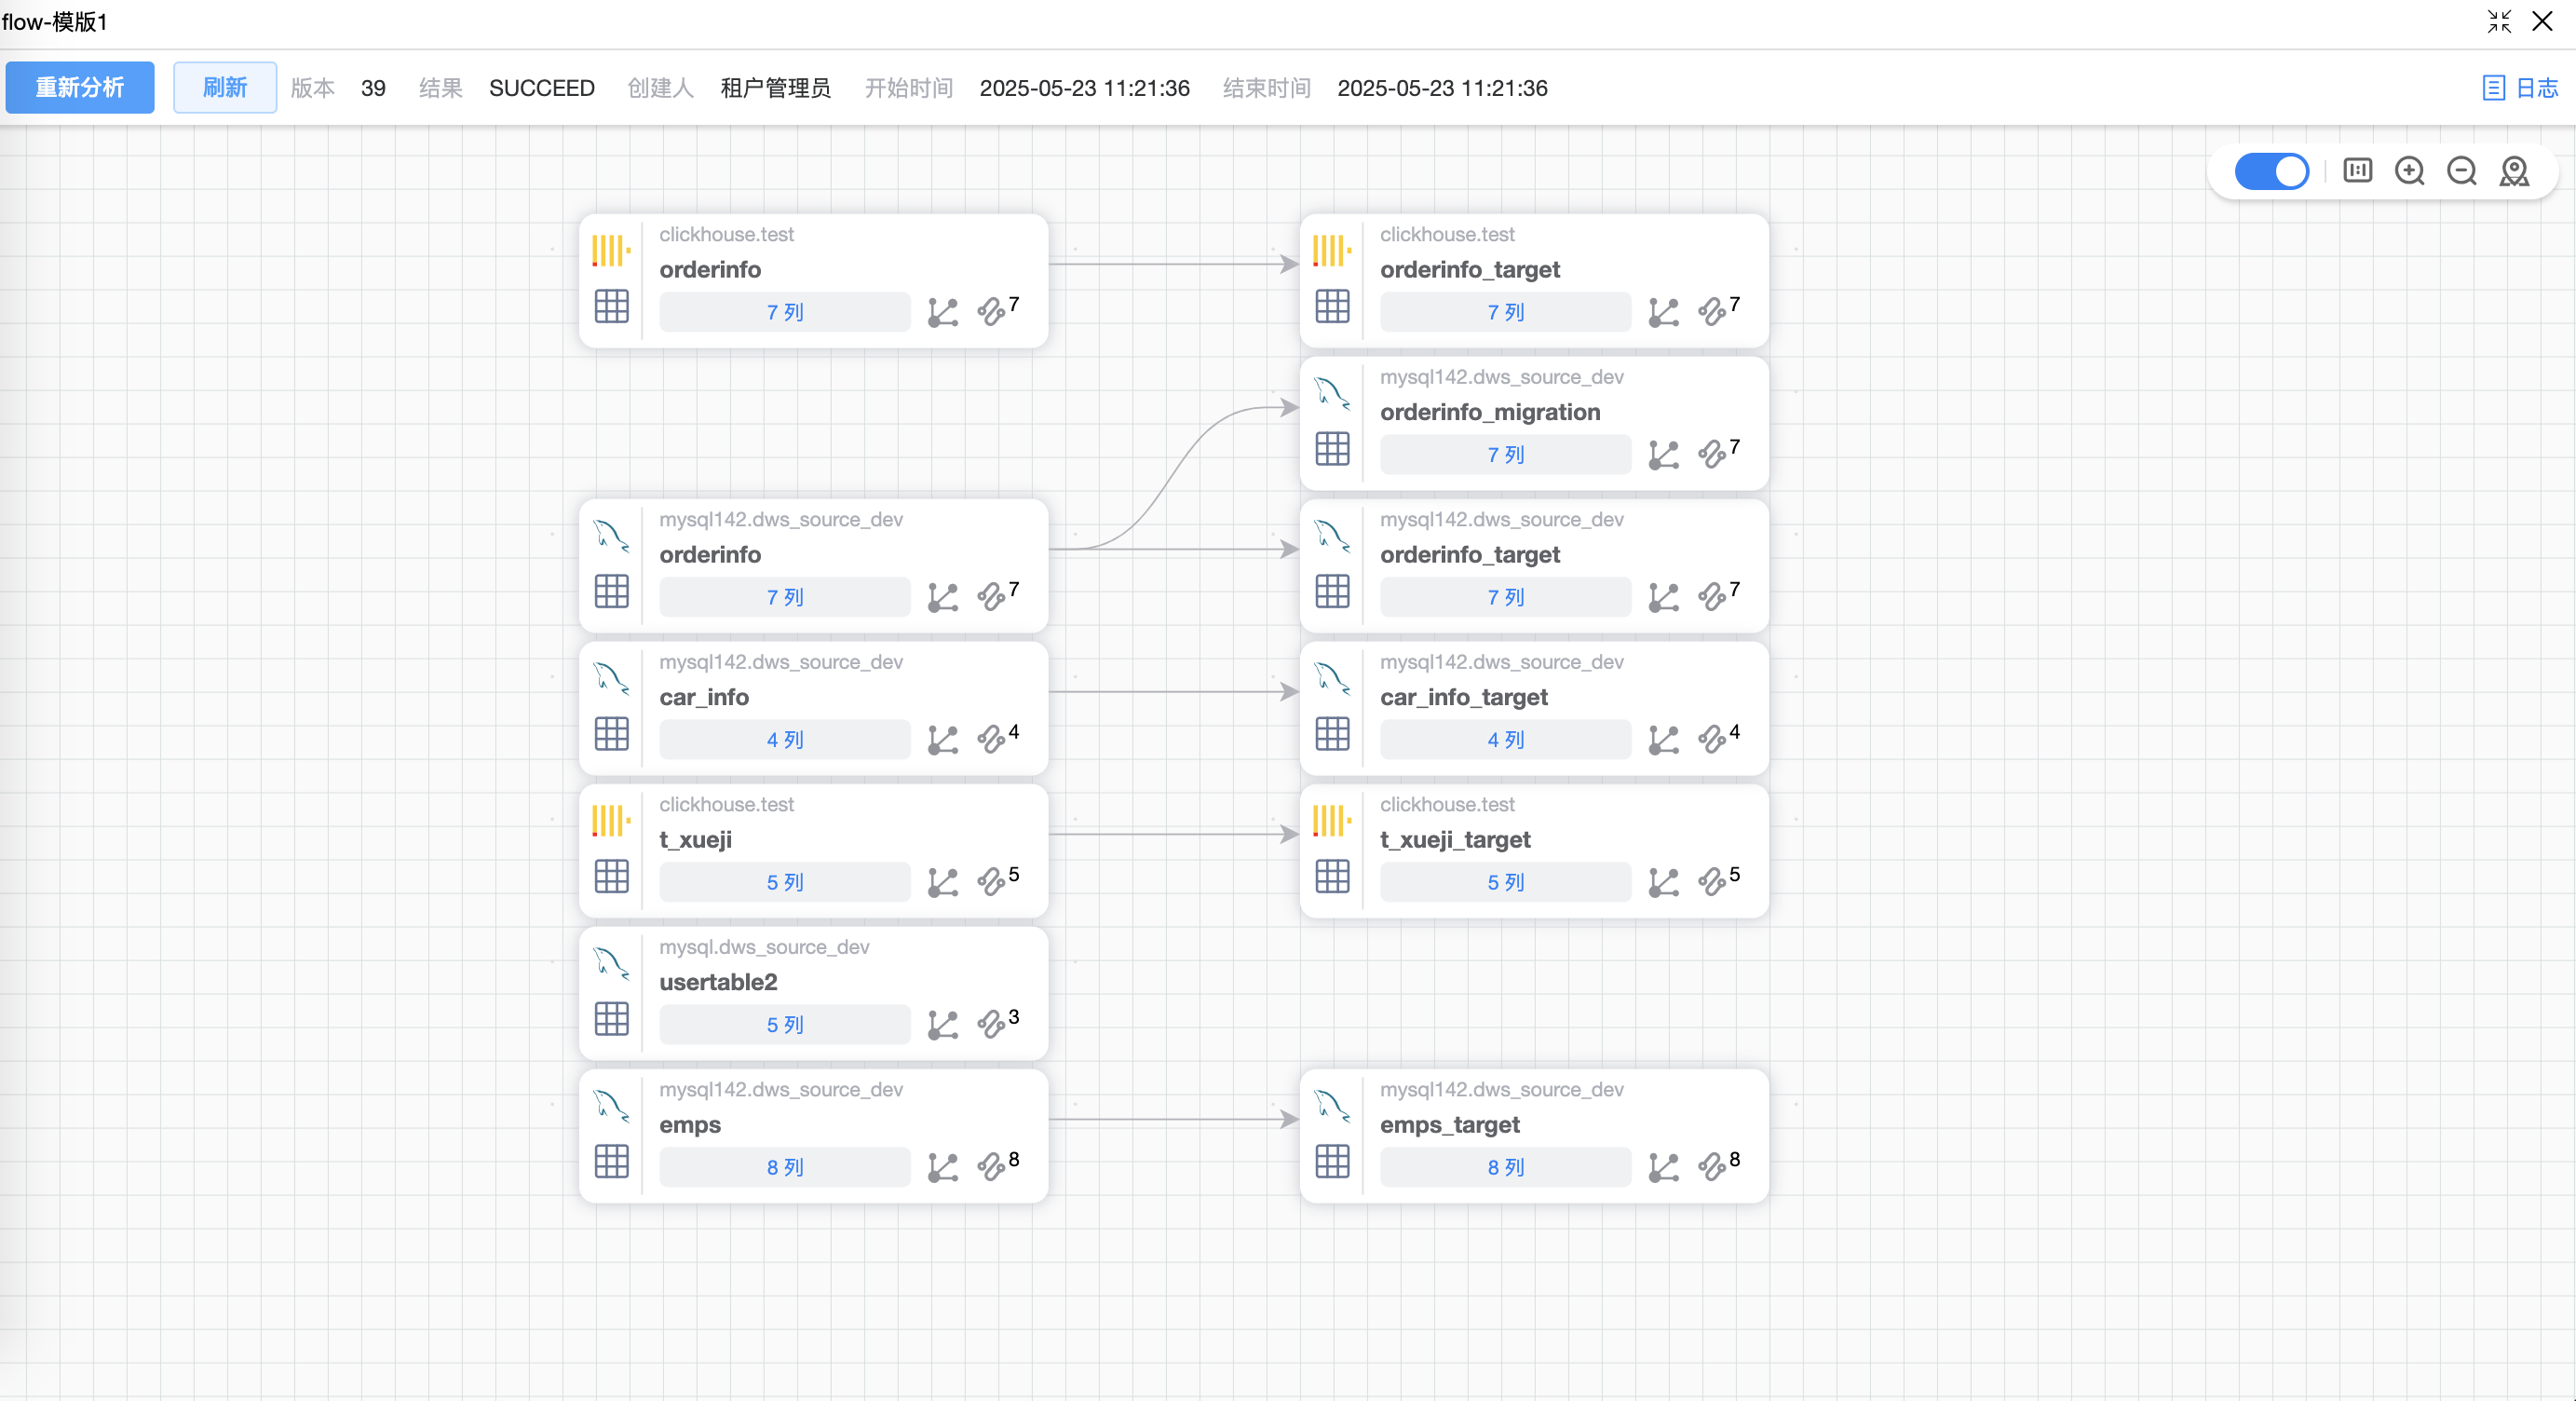Screen dimensions: 2576x1401
Task: Expand 8 列 columns on emps_target
Action: pos(1505,1167)
